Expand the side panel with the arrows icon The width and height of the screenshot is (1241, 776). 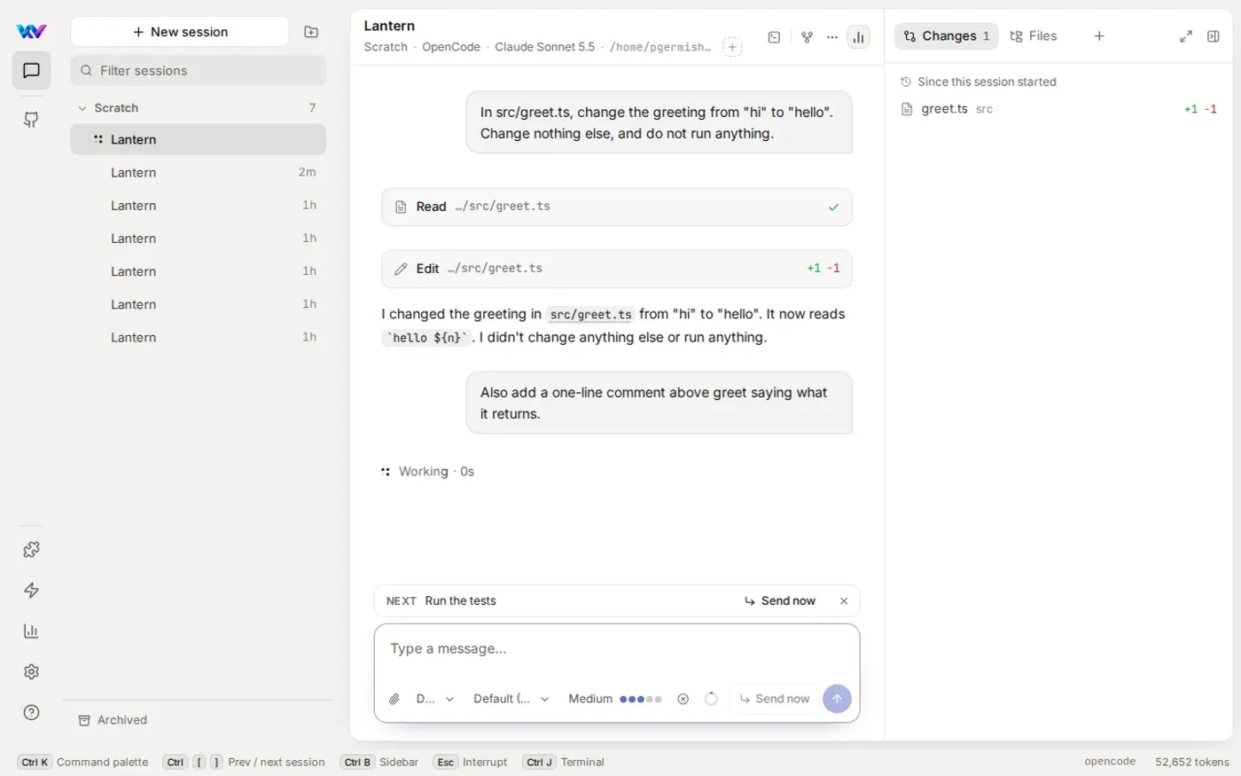[x=1186, y=36]
